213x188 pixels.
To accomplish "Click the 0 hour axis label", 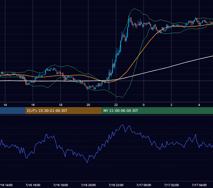I will coord(144,105).
